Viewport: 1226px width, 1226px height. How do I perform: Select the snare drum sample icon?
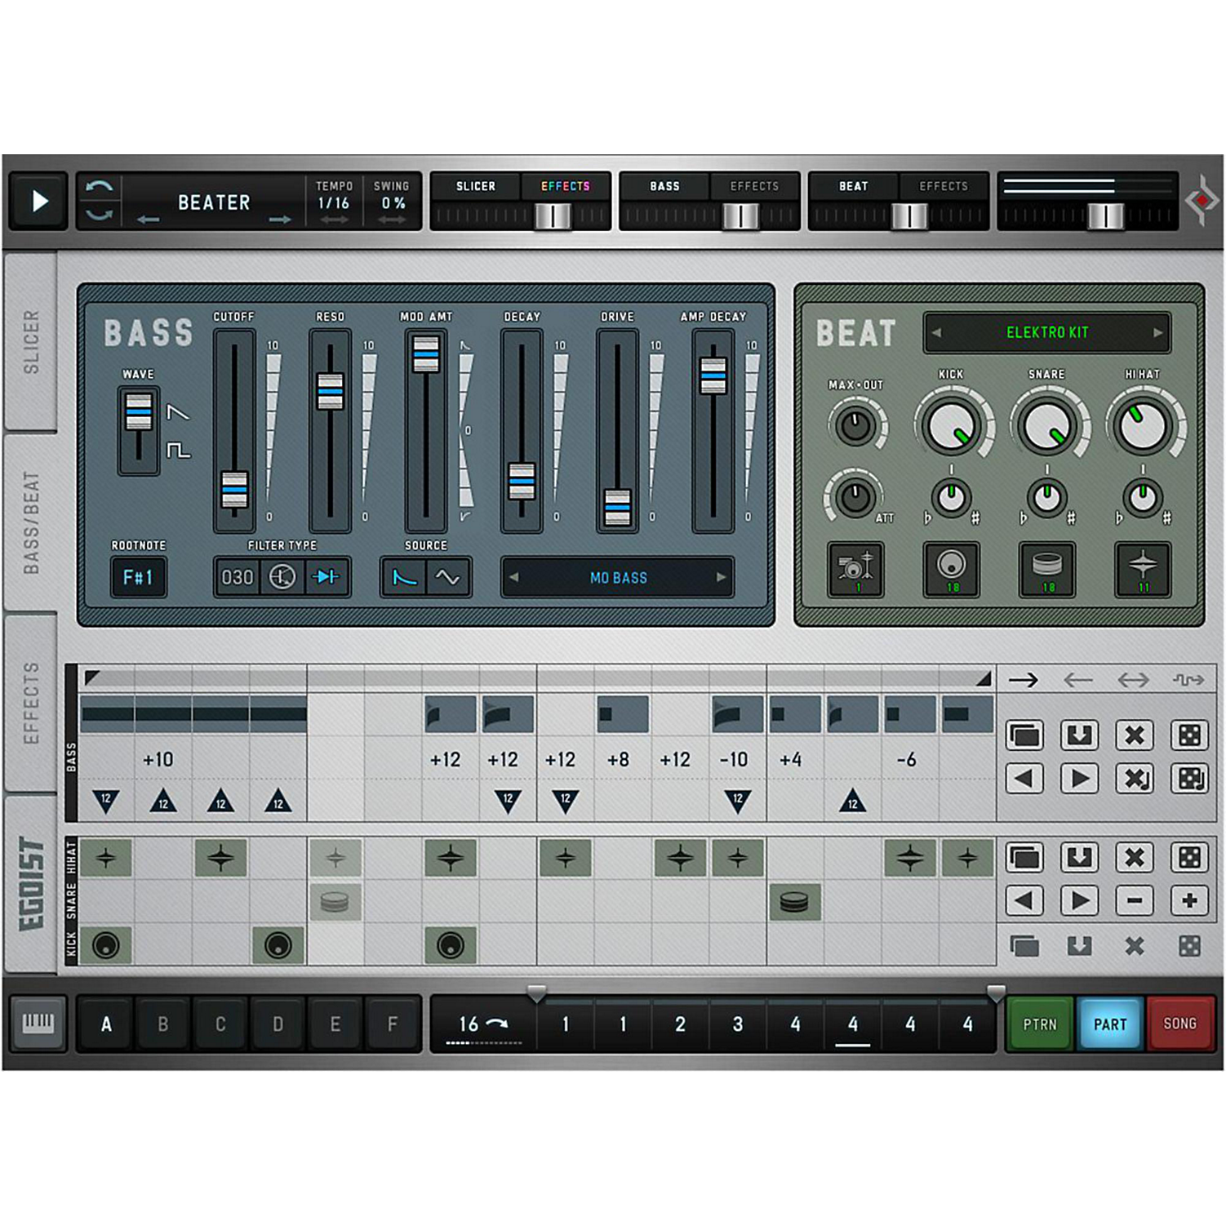pos(1046,569)
